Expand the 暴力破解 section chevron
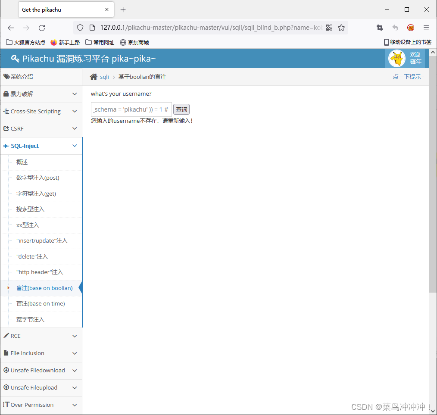Viewport: 437px width, 415px height. coord(75,94)
